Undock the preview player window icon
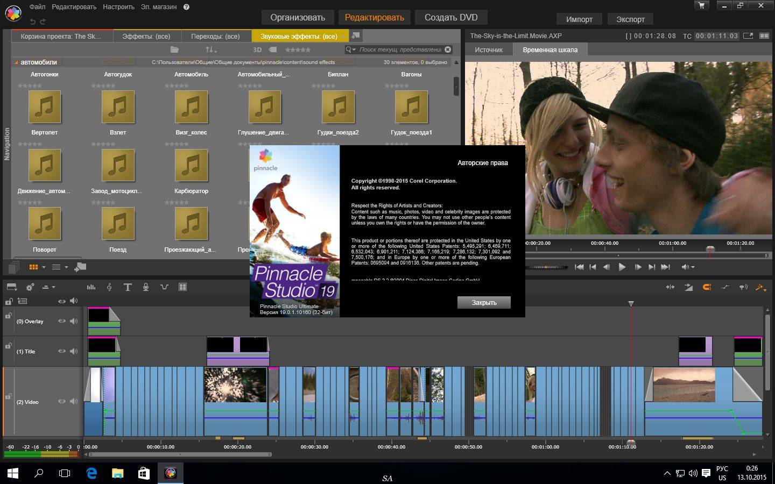 [x=748, y=35]
